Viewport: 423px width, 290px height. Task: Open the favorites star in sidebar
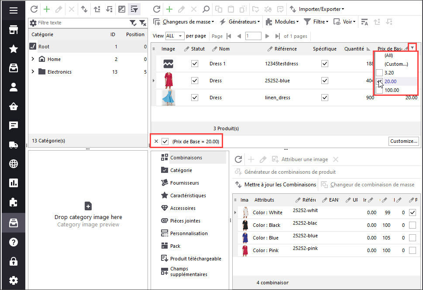13,49
